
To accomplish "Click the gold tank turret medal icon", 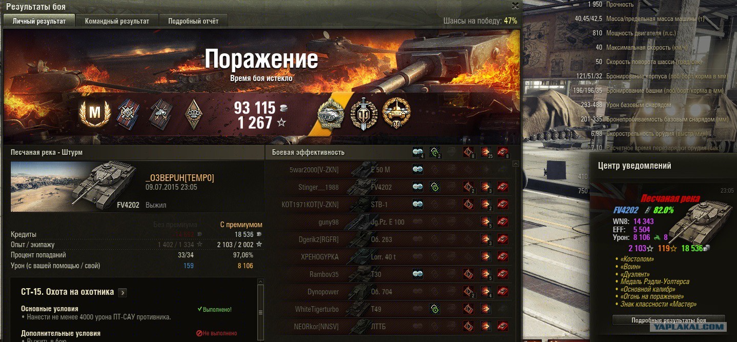I will click(397, 113).
